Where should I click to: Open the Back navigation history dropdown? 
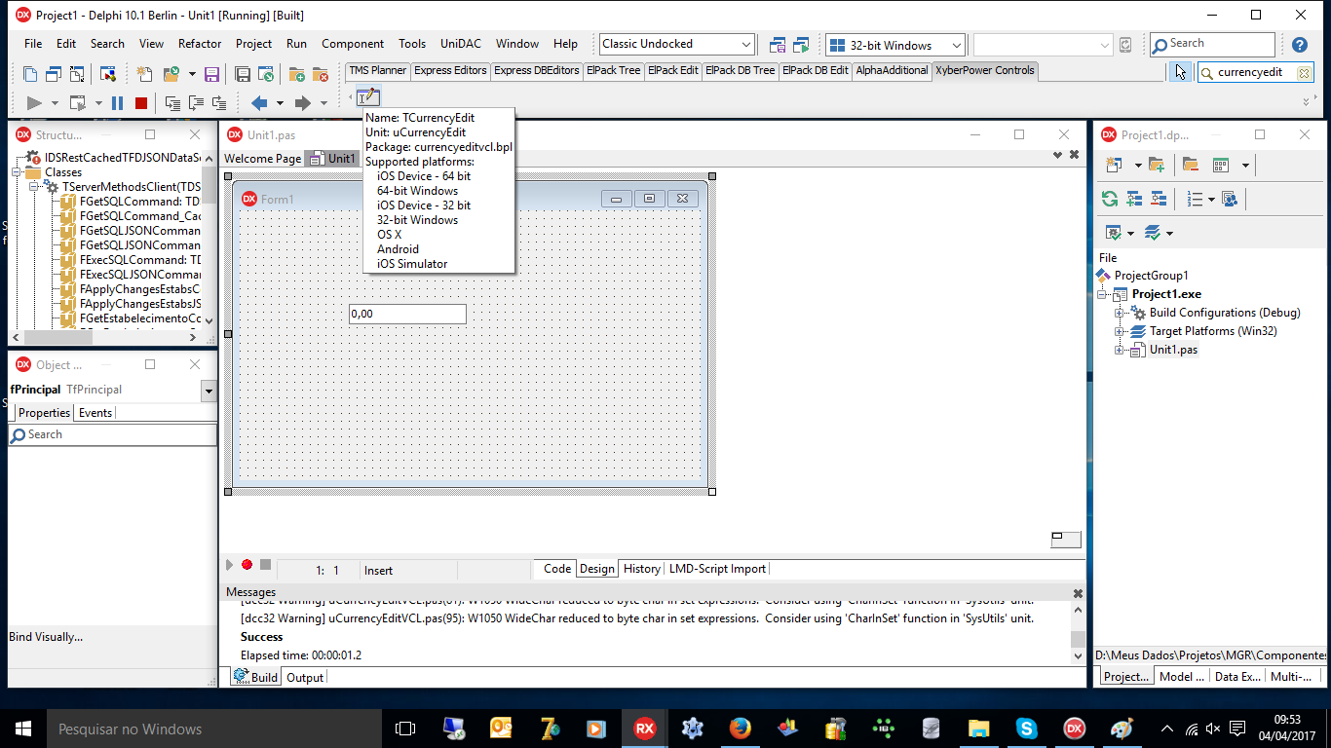pos(280,103)
